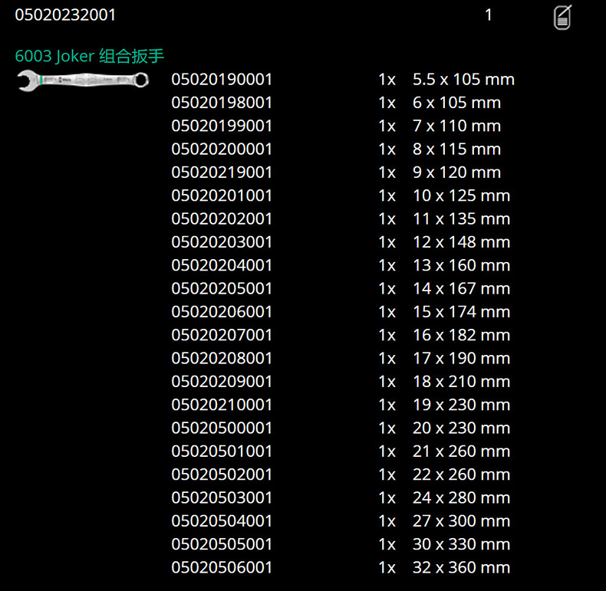Select article code 05020200001
606x591 pixels.
click(222, 149)
